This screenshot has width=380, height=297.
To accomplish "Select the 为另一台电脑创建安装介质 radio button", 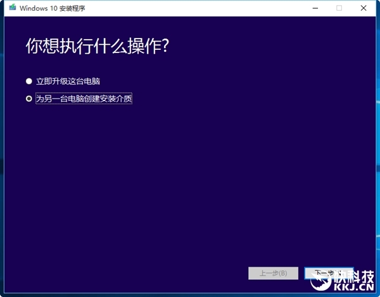I will point(28,99).
